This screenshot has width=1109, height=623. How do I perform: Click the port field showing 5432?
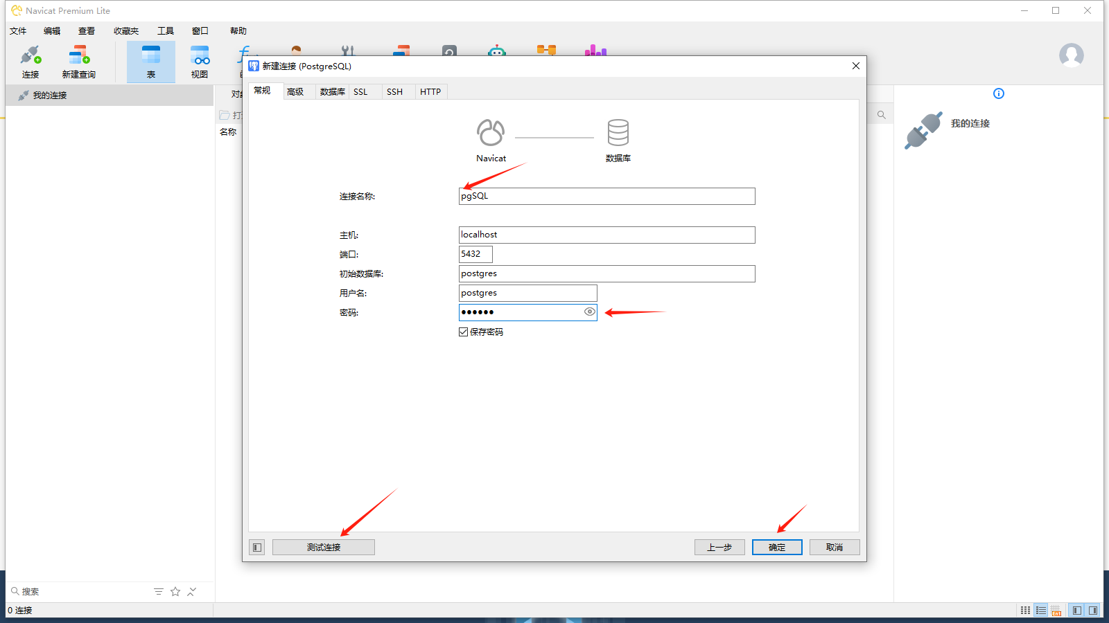click(x=475, y=254)
